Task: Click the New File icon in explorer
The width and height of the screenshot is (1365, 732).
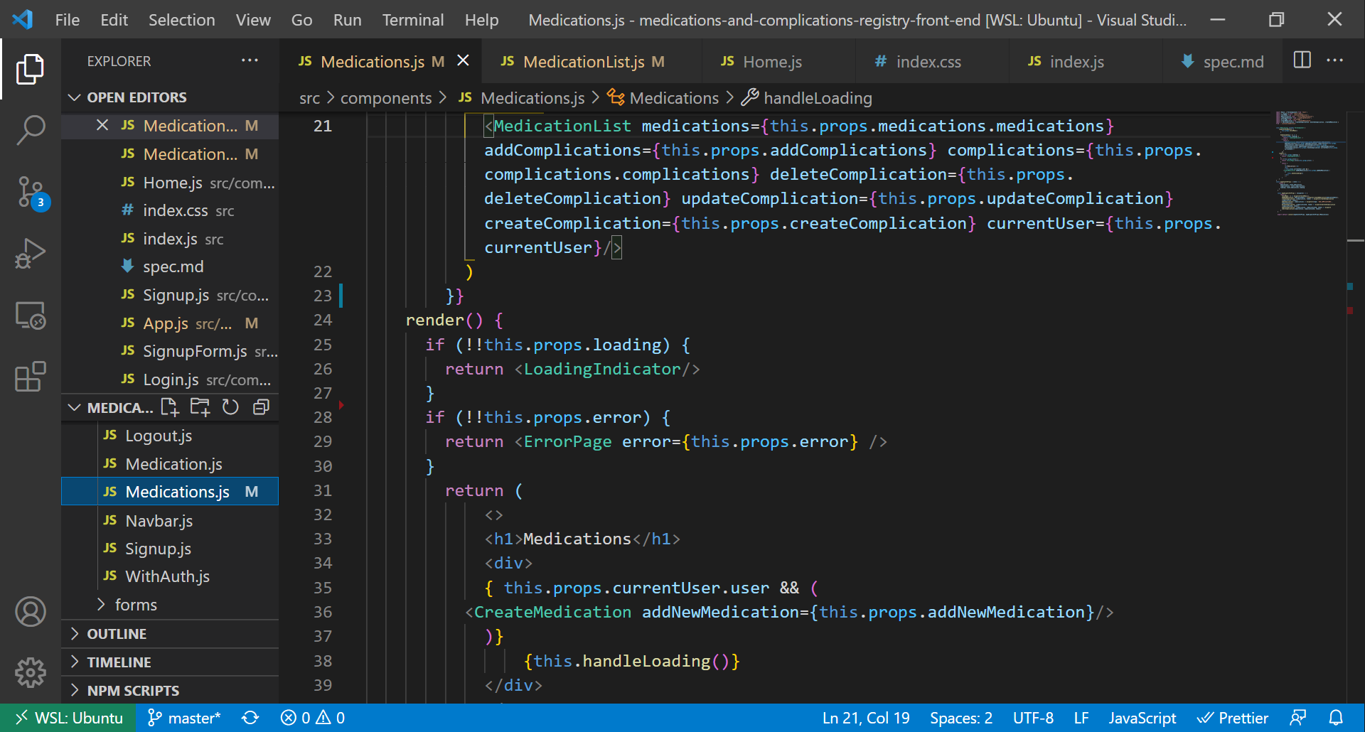Action: coord(169,407)
